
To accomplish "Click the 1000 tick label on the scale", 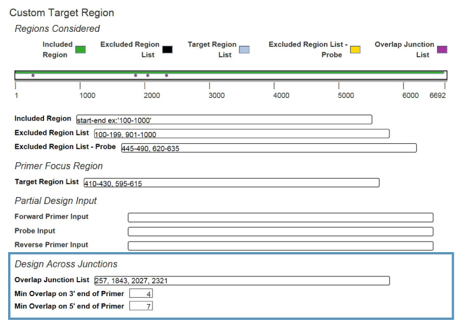I will tap(88, 96).
